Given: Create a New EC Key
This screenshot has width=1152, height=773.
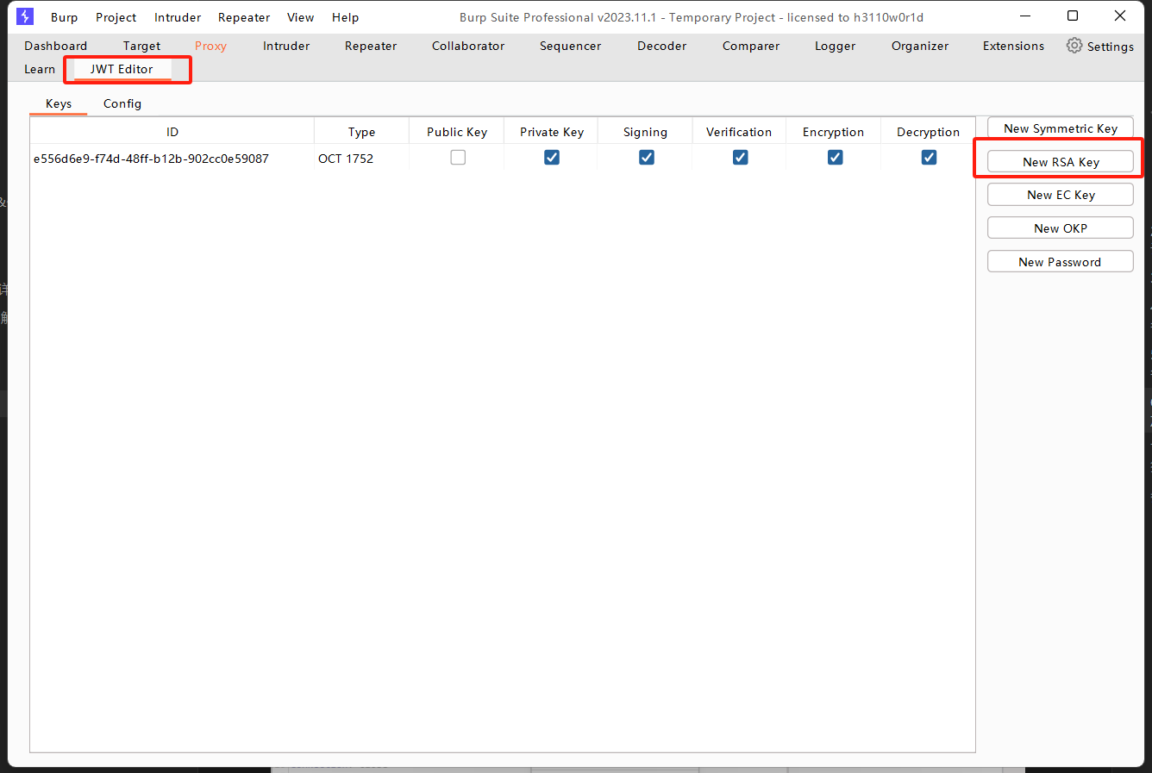Looking at the screenshot, I should [x=1061, y=195].
